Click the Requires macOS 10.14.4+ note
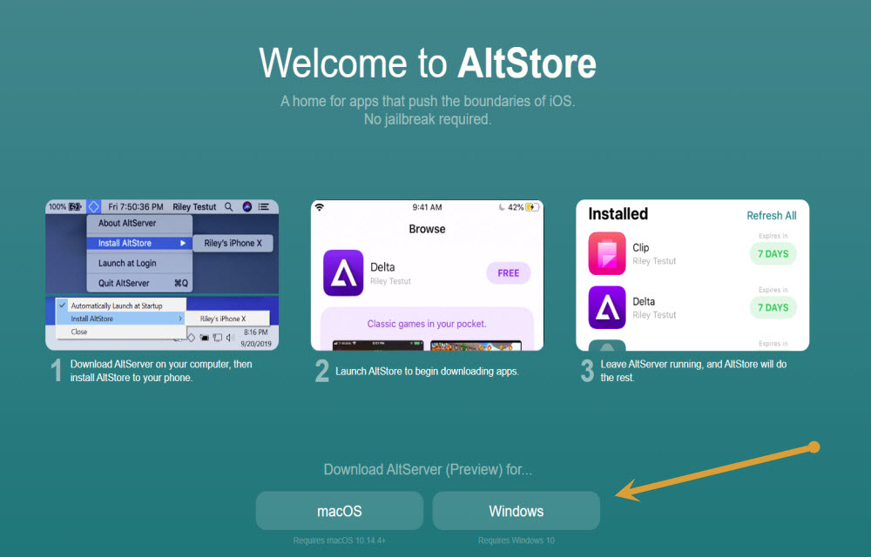The width and height of the screenshot is (871, 557). pos(340,540)
